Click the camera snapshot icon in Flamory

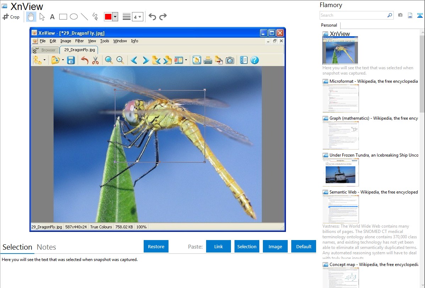[400, 15]
